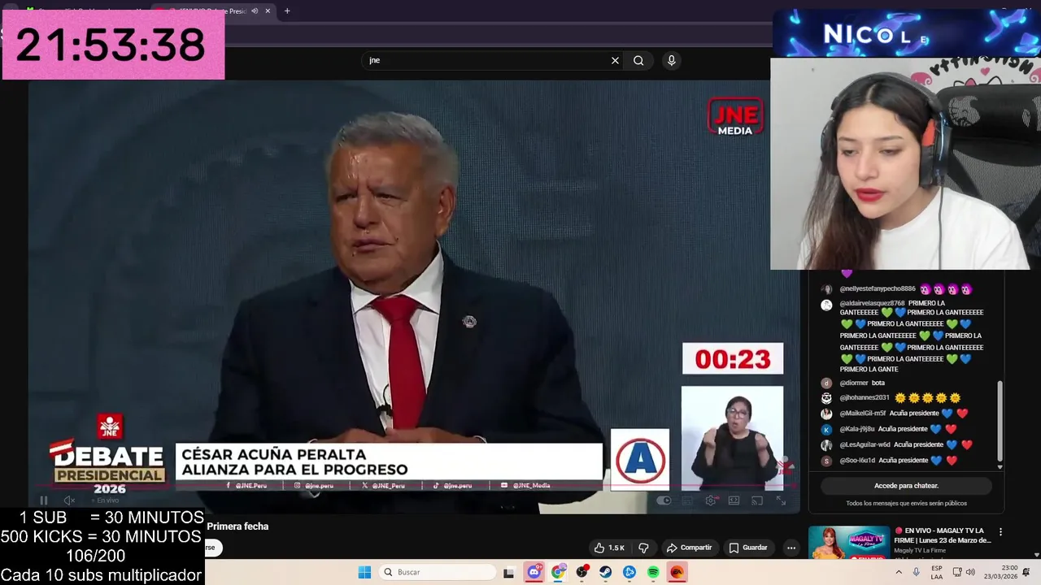Open the Windows Start menu
1041x585 pixels.
[364, 572]
